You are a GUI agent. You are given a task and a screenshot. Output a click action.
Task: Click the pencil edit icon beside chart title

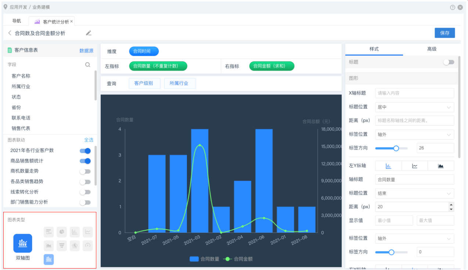89,33
